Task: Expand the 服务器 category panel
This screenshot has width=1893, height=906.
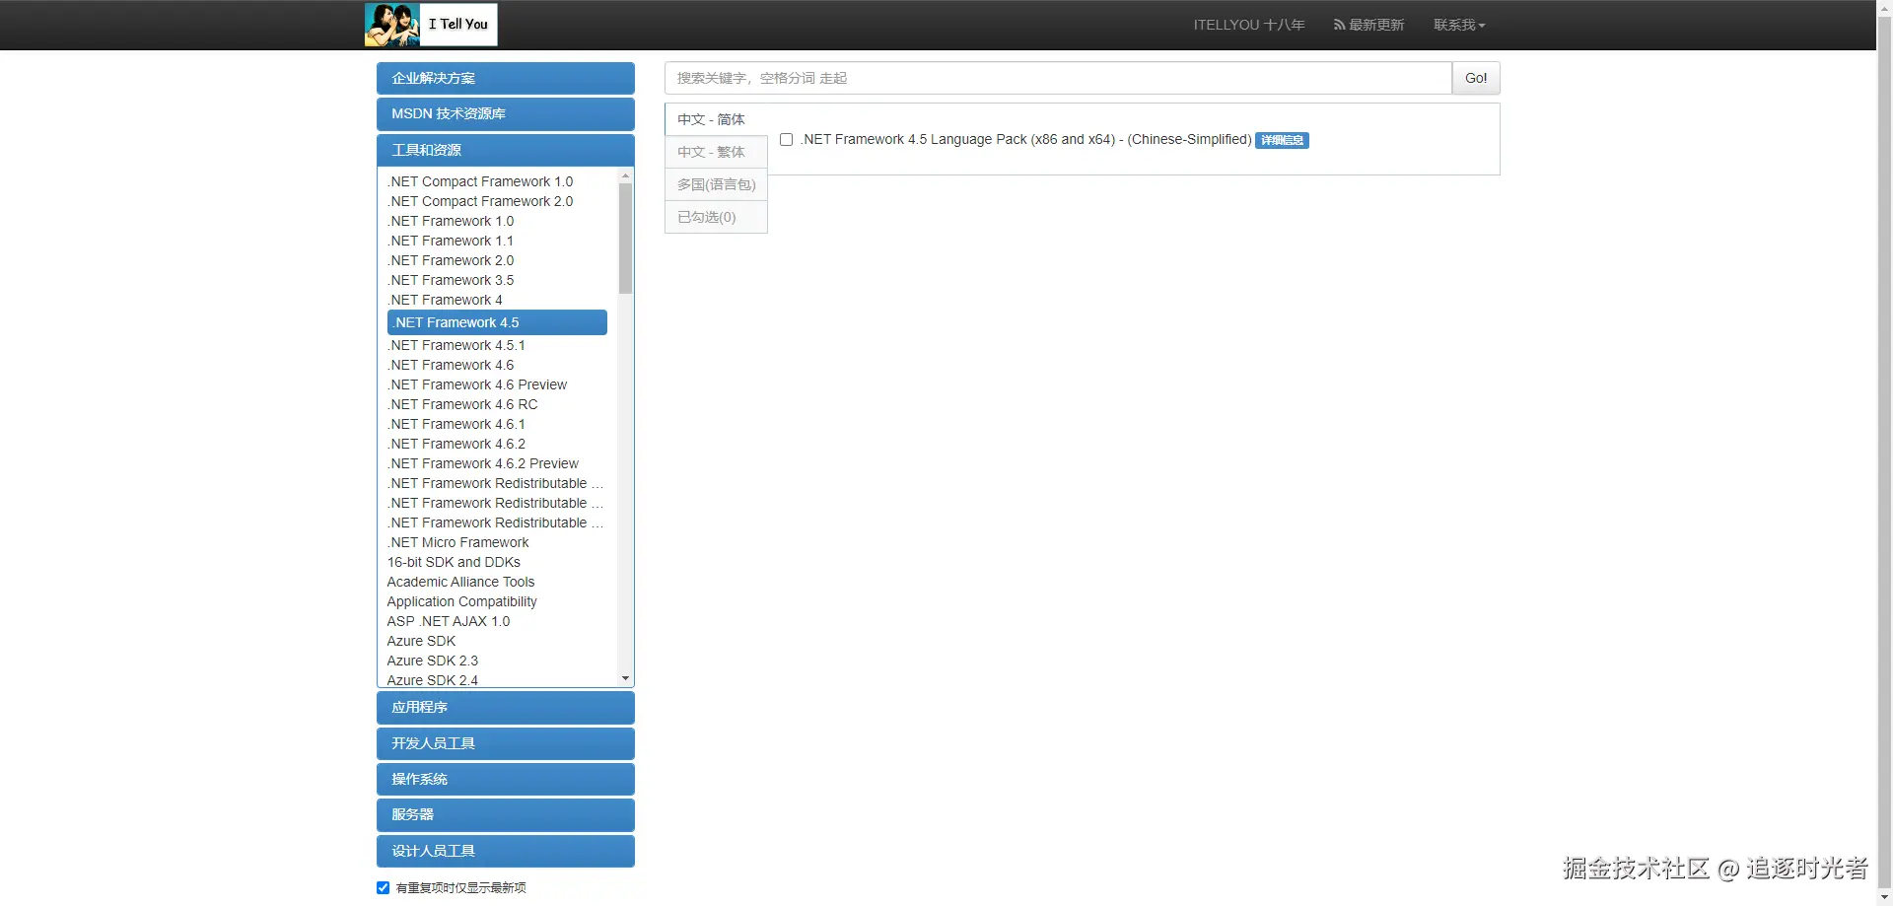Action: coord(506,814)
